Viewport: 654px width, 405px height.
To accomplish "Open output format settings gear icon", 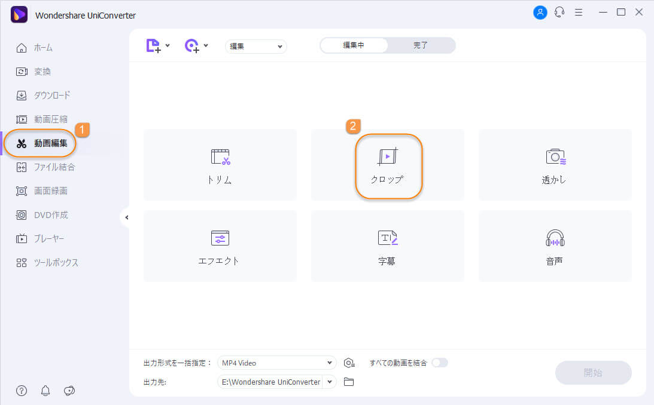I will [x=349, y=363].
